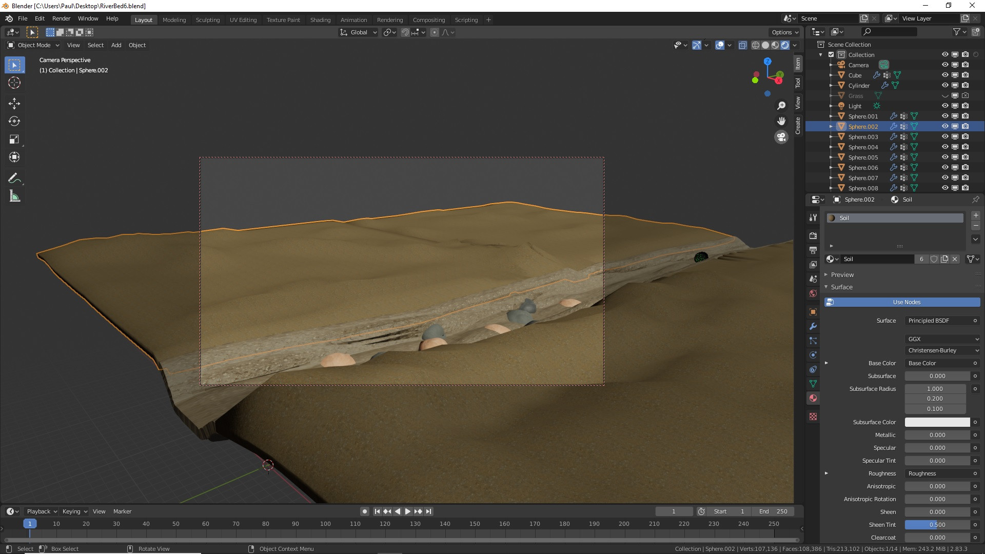
Task: Select the Cursor tool in the left toolbar
Action: tap(14, 83)
